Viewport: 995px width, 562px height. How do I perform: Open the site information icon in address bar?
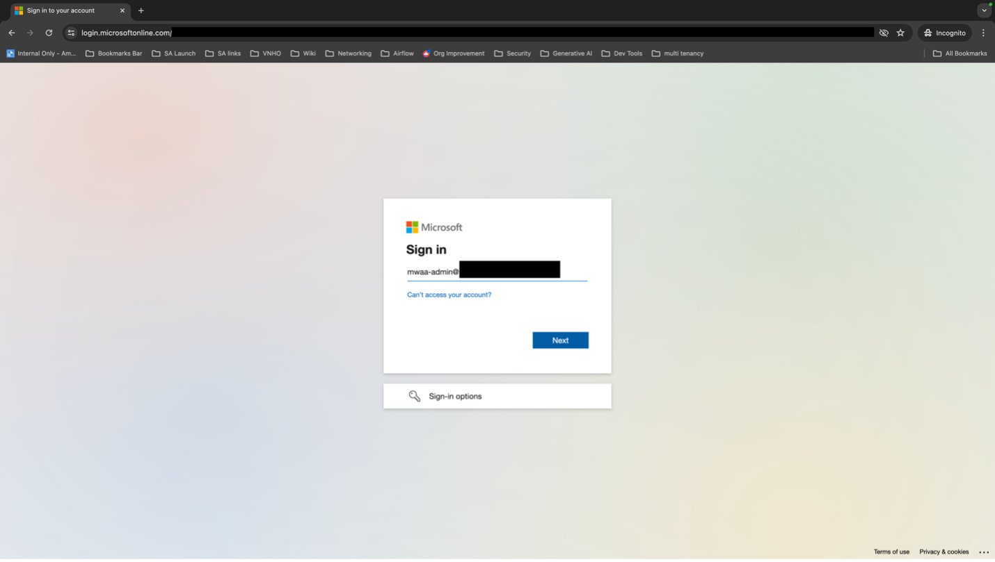pyautogui.click(x=71, y=33)
